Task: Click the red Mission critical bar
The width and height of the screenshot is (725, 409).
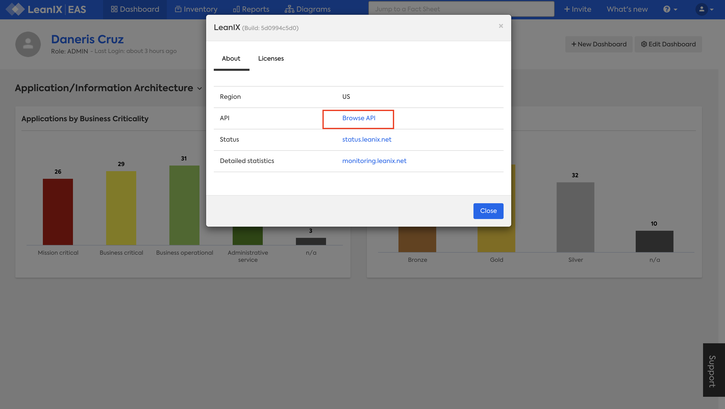Action: pyautogui.click(x=58, y=212)
